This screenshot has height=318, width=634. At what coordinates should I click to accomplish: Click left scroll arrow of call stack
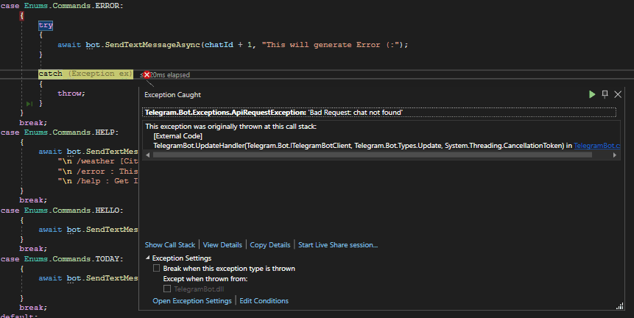pyautogui.click(x=147, y=155)
